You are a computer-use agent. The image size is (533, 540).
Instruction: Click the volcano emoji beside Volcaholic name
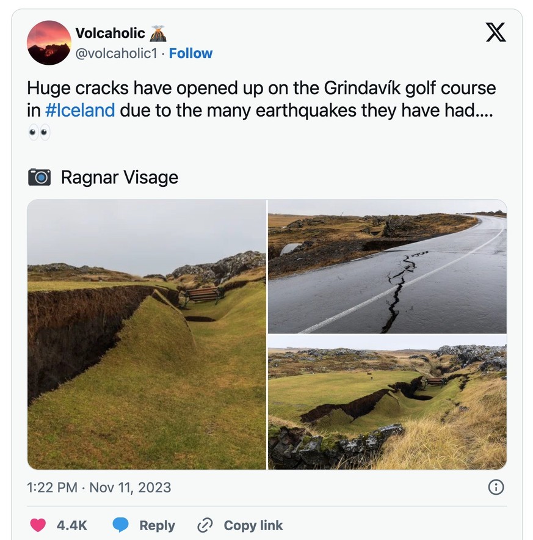click(x=158, y=33)
